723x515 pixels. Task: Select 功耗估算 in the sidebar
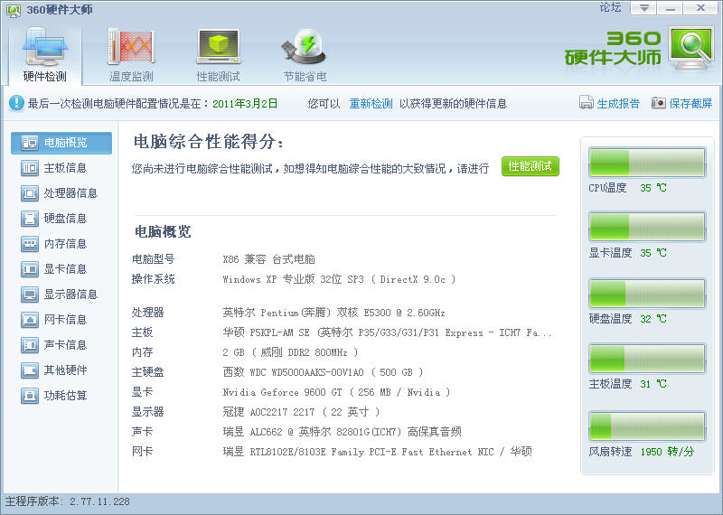coord(61,396)
